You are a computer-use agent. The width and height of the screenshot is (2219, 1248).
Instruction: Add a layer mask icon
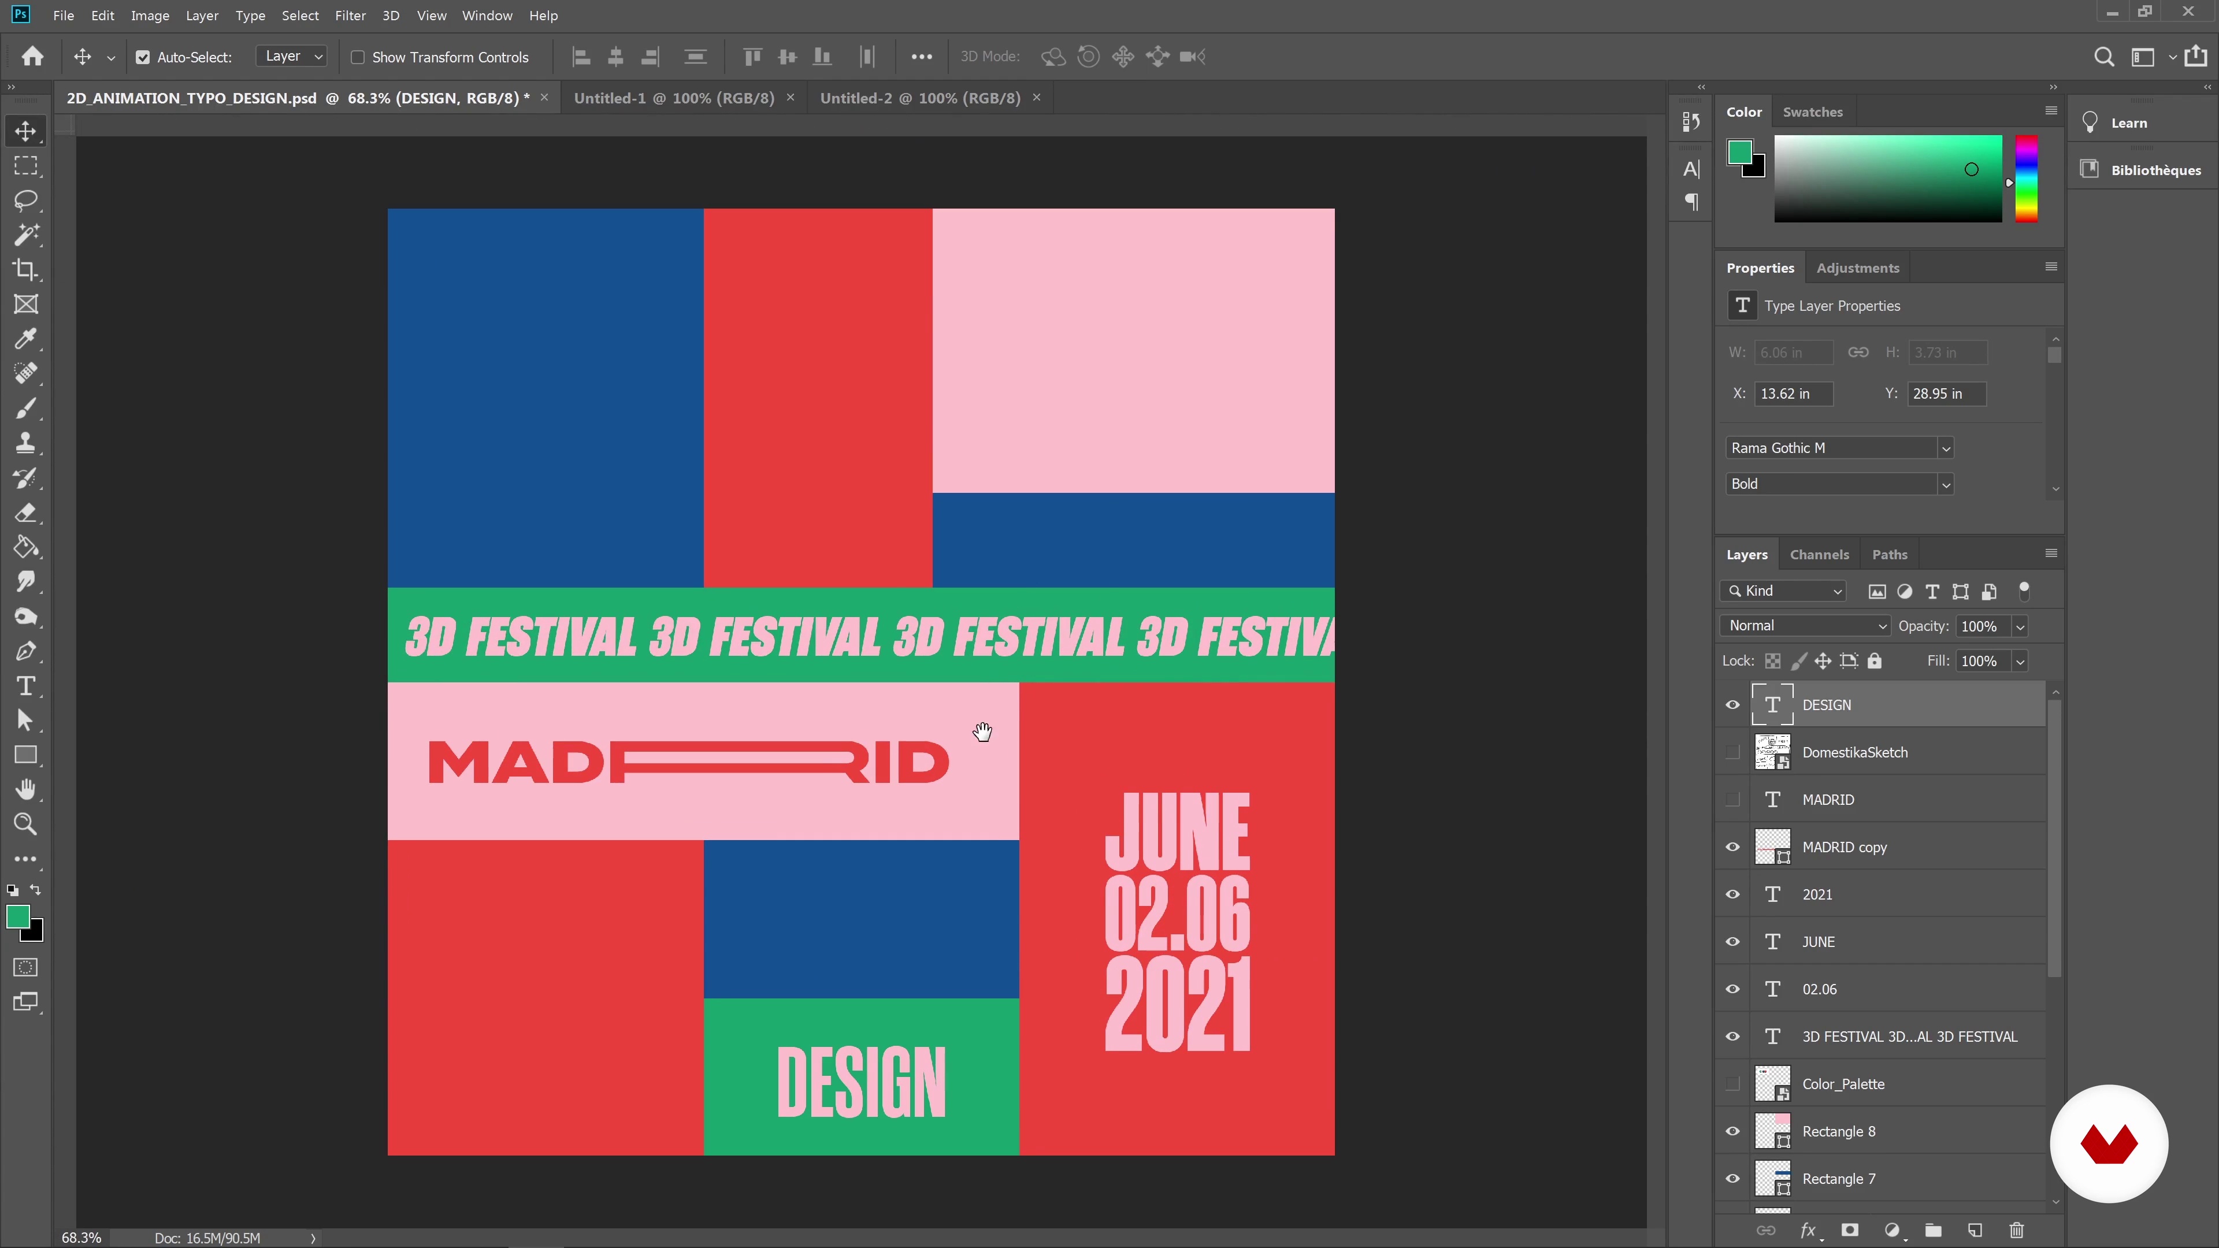(x=1849, y=1230)
